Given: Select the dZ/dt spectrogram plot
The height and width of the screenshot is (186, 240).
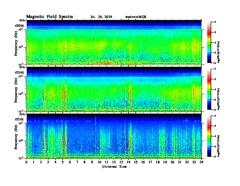Looking at the screenshot, I should tap(114, 136).
